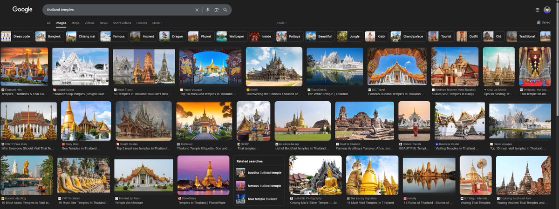Select the Chiang mai filter chip
Screen dimensions: 559x209
click(81, 36)
